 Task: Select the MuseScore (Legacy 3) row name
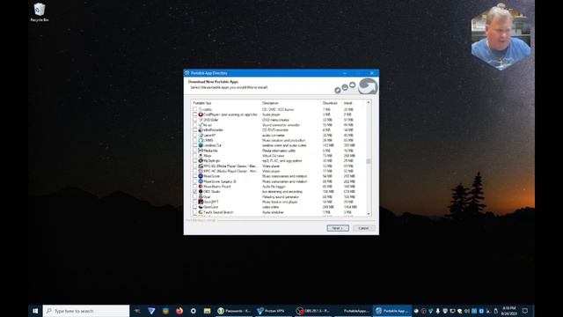click(220, 181)
